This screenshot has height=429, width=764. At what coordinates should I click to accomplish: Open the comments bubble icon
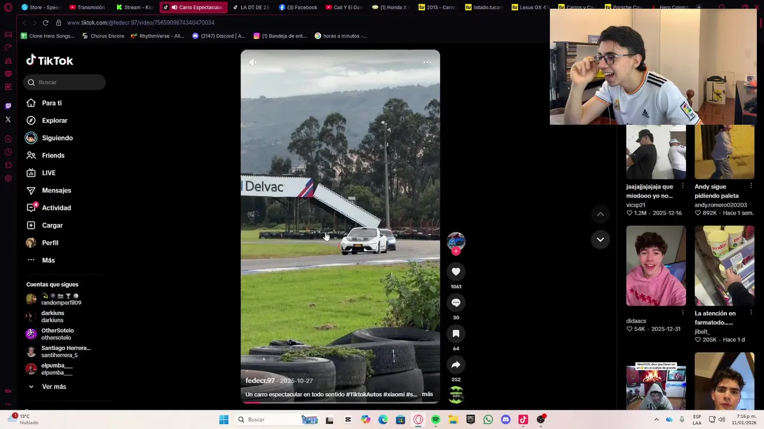point(456,303)
